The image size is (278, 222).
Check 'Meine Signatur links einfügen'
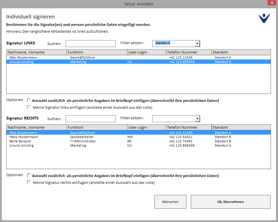click(x=29, y=107)
